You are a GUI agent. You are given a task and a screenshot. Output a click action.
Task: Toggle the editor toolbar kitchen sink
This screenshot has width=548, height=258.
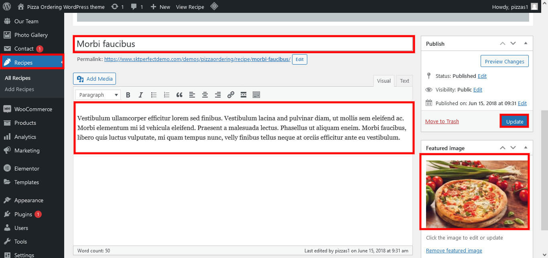[256, 95]
